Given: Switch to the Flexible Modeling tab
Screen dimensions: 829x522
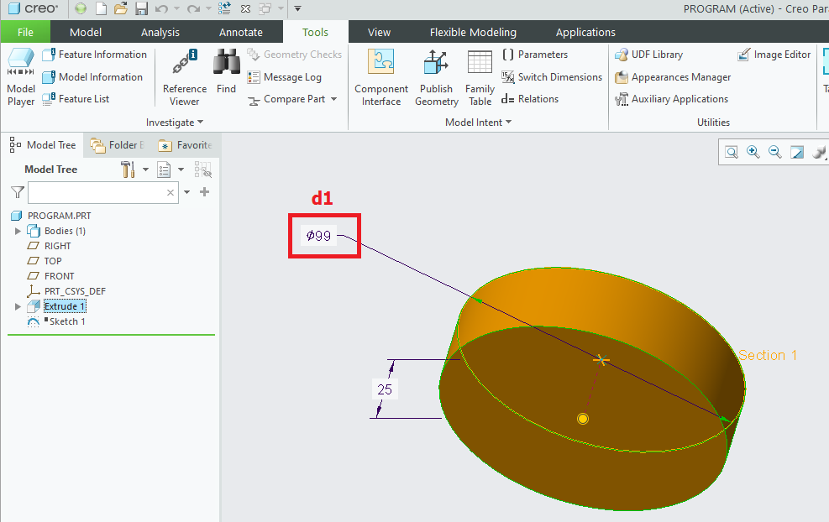Looking at the screenshot, I should click(x=472, y=32).
